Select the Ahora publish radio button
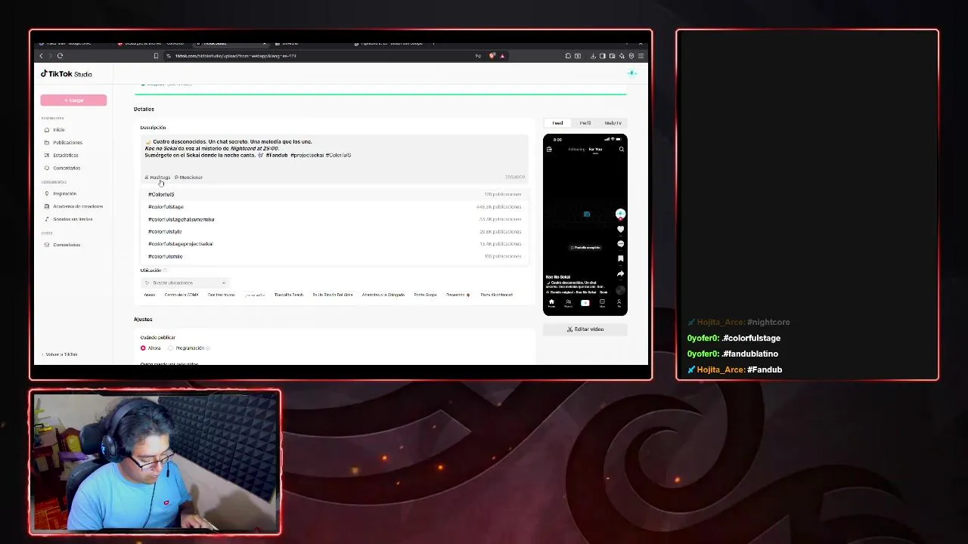968x544 pixels. pyautogui.click(x=143, y=348)
